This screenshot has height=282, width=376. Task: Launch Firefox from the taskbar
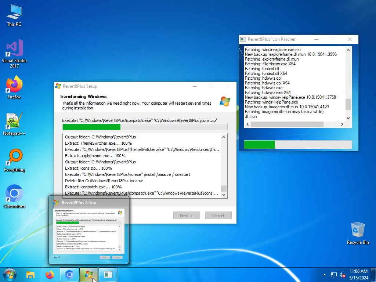coord(50,275)
